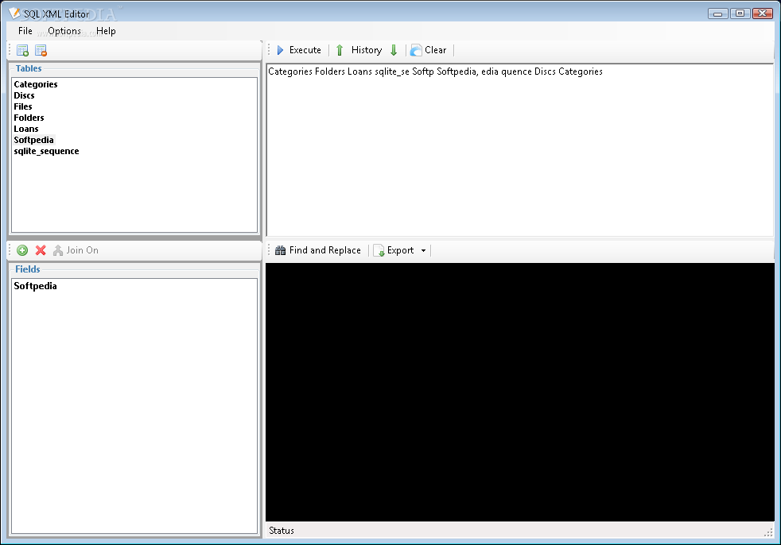The width and height of the screenshot is (781, 545).
Task: Select the Files table
Action: click(x=23, y=106)
